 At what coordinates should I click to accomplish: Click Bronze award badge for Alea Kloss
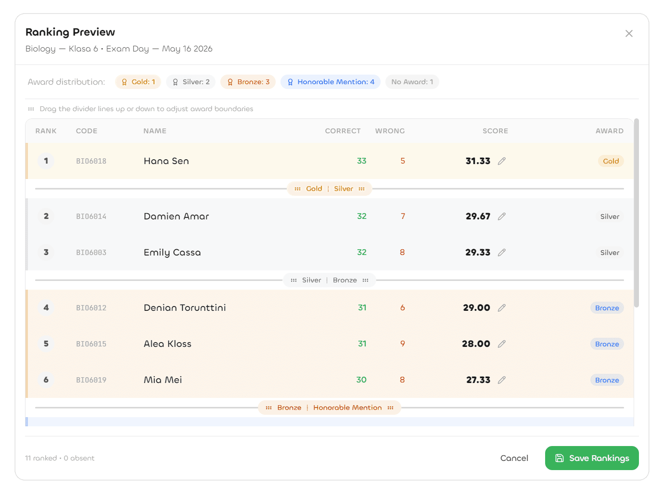pyautogui.click(x=607, y=344)
